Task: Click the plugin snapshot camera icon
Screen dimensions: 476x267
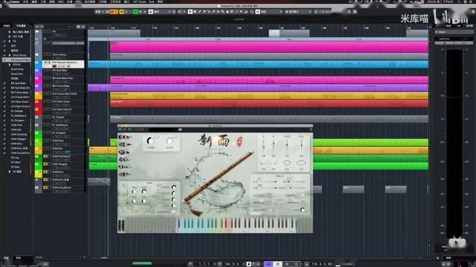Action: coord(181,129)
